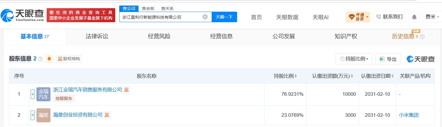
Task: Clear the search box text
Action: point(205,17)
